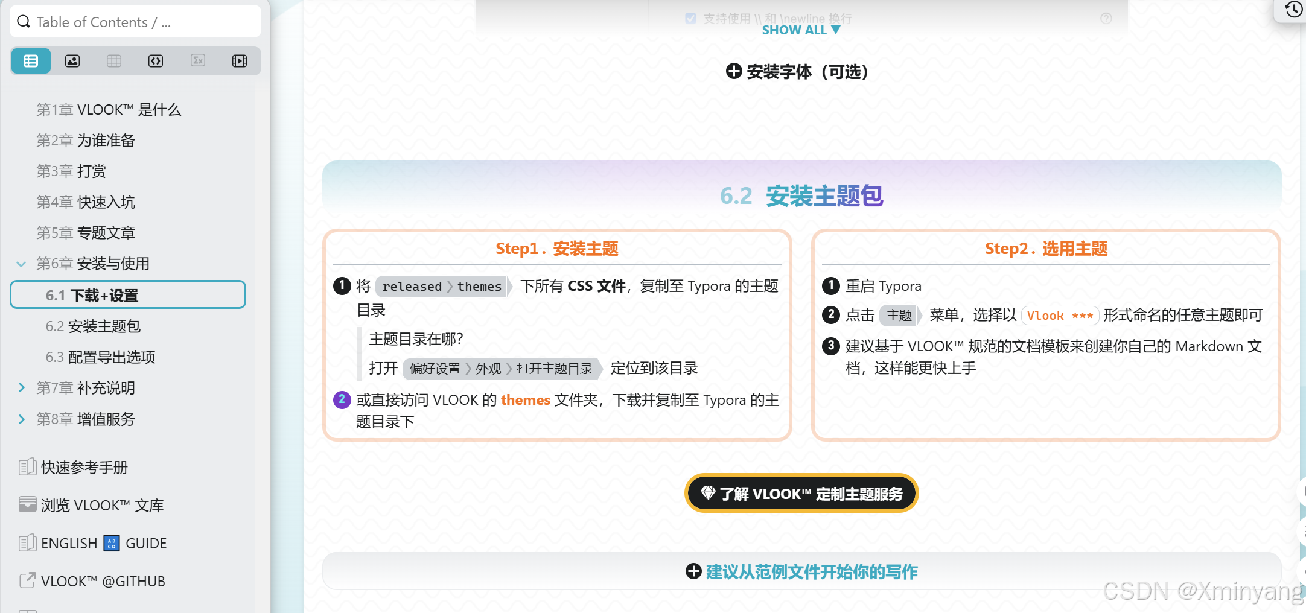The width and height of the screenshot is (1306, 613).
Task: Click the 6.2 安装主题包 heading
Action: pyautogui.click(x=801, y=196)
